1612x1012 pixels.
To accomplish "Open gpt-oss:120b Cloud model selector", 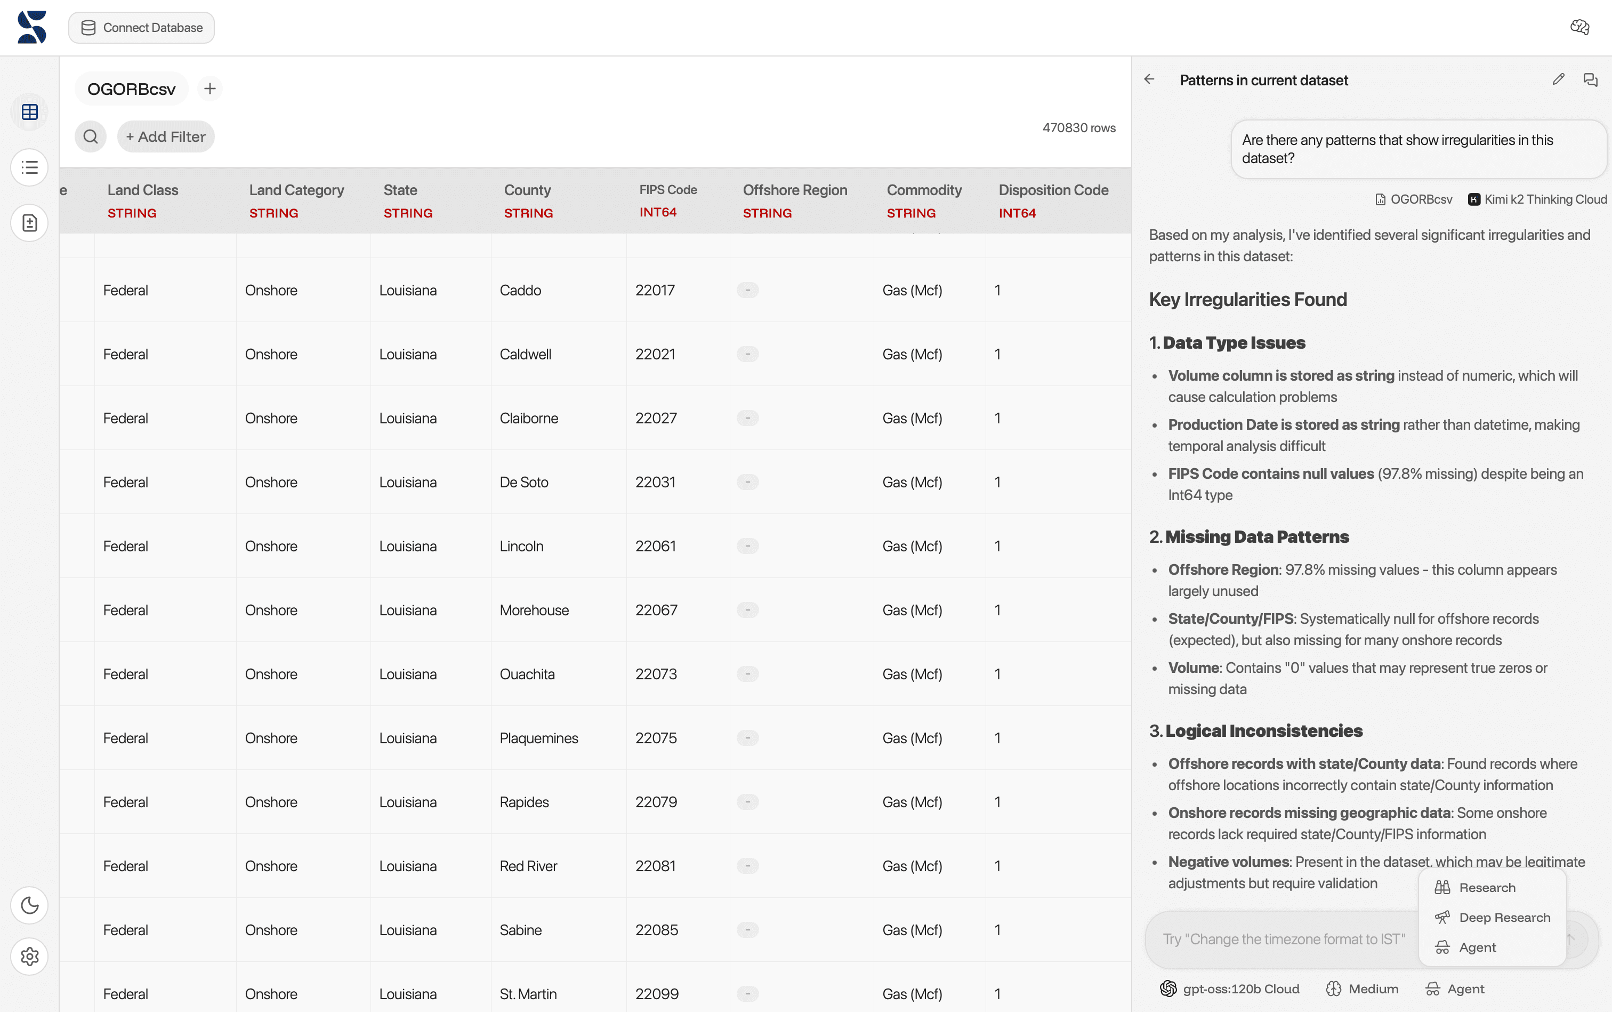I will pos(1230,989).
